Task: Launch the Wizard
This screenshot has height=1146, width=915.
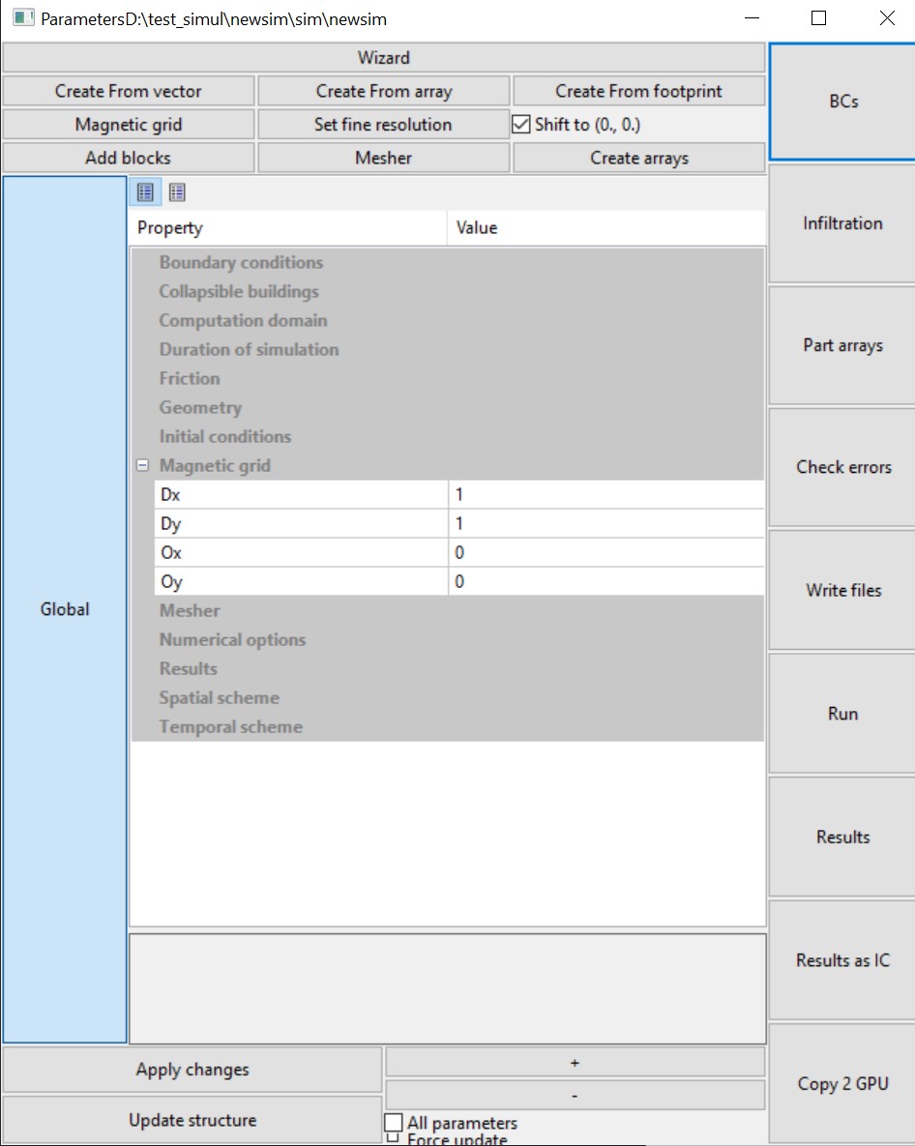Action: click(384, 58)
